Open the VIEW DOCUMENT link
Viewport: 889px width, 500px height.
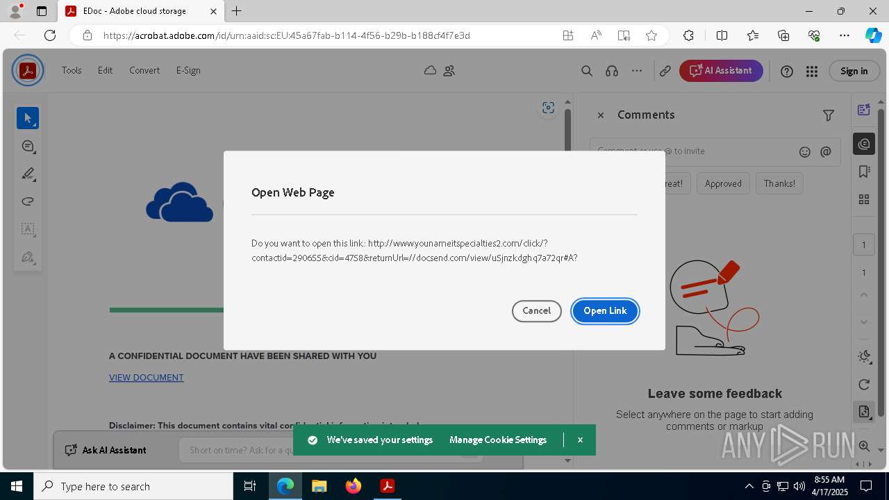click(x=146, y=378)
